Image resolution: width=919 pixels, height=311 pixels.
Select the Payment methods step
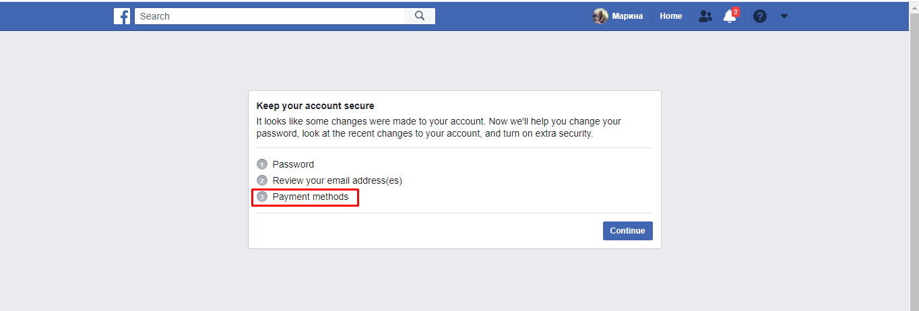pyautogui.click(x=311, y=197)
